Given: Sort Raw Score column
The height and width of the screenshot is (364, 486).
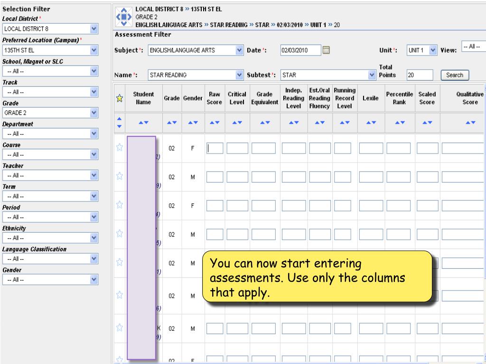Looking at the screenshot, I should (x=215, y=123).
